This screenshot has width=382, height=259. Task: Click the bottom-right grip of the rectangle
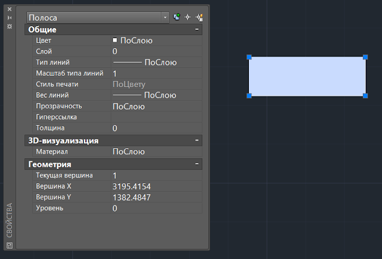click(x=365, y=96)
